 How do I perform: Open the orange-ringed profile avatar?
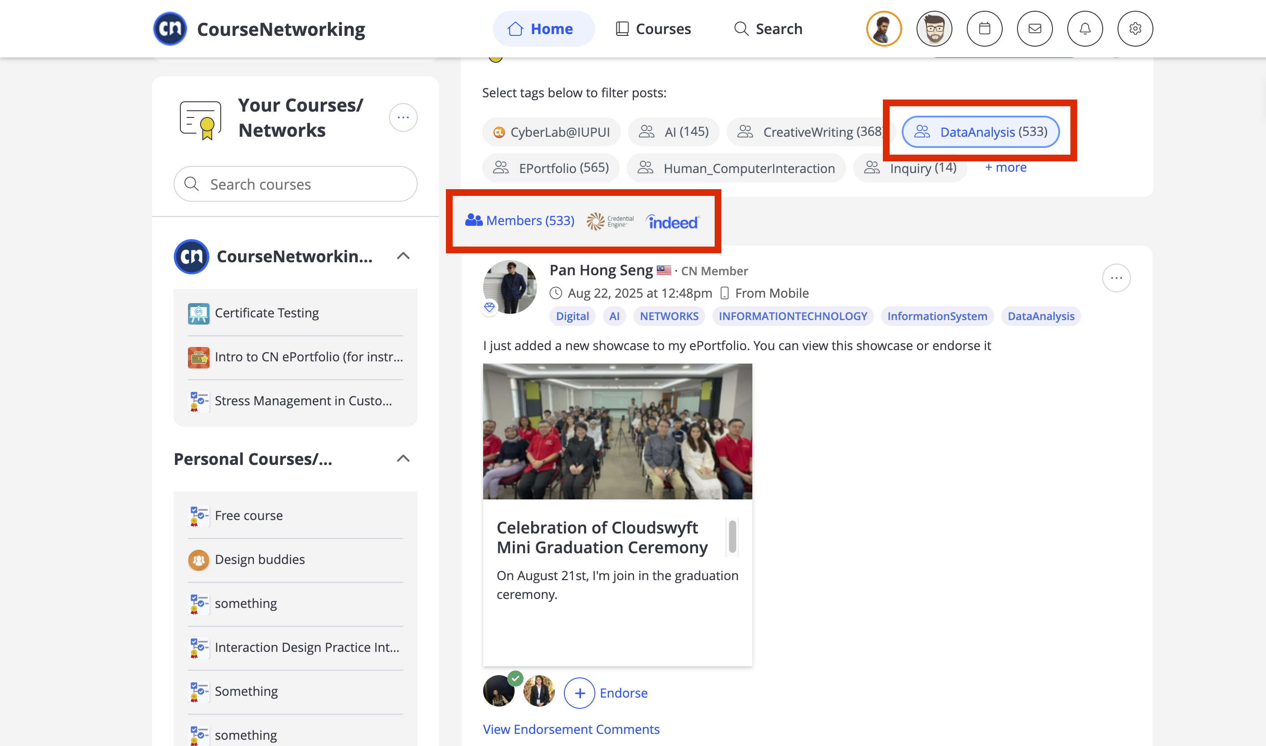[884, 29]
